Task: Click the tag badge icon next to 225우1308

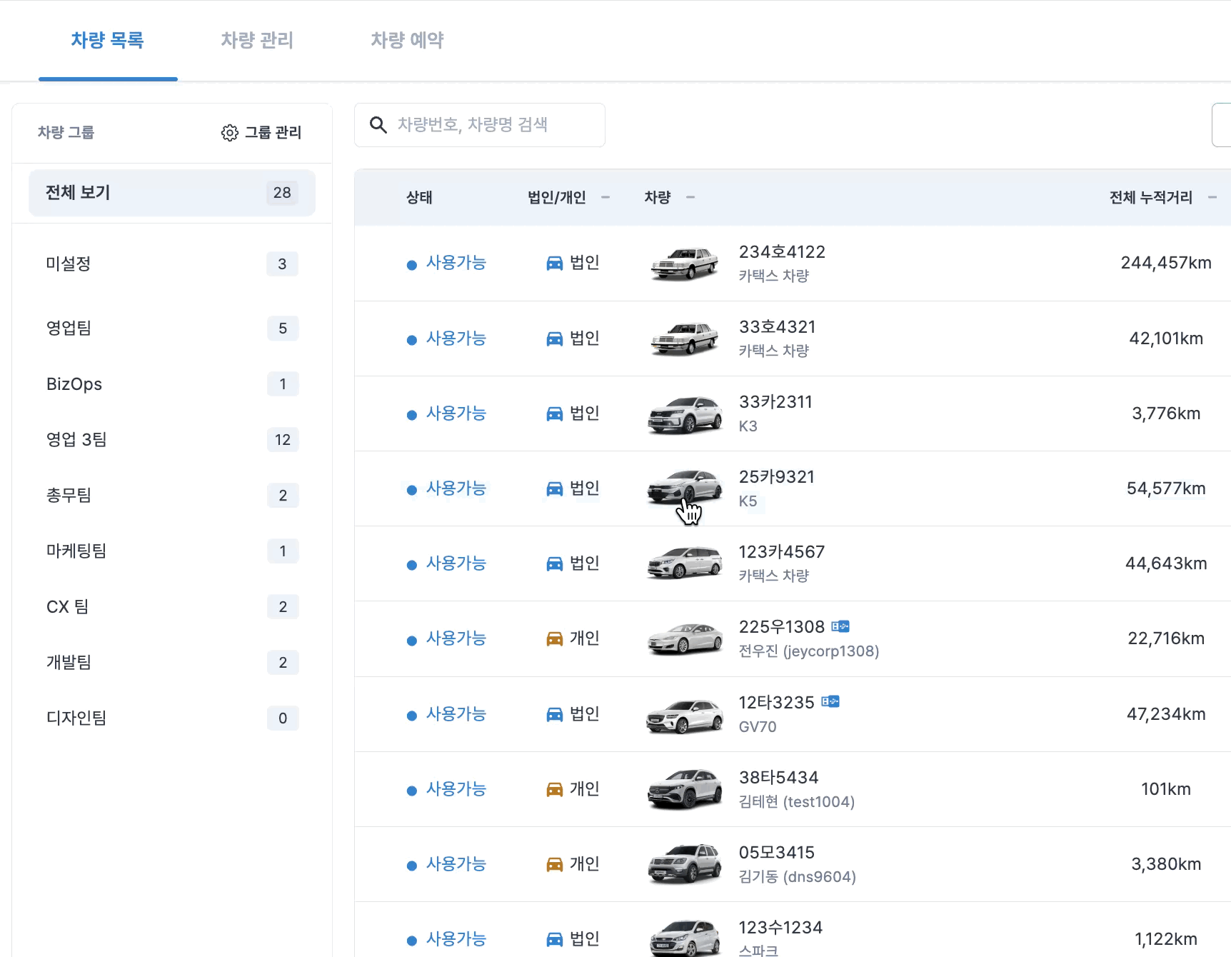Action: 840,626
